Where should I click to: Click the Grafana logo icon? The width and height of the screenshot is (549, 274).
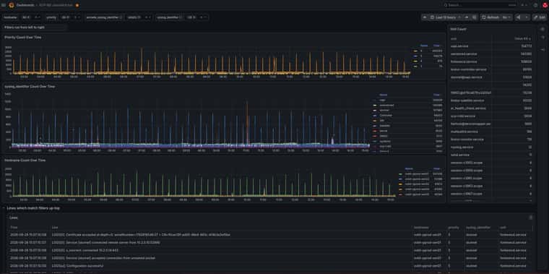click(12, 5)
